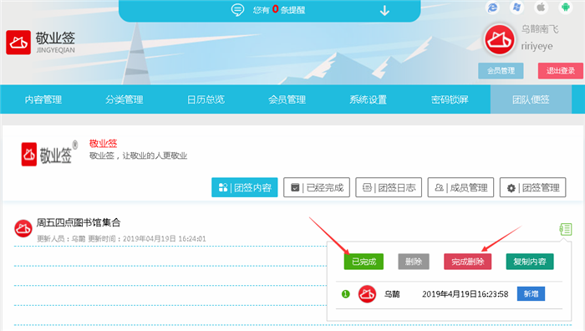Click the team logo 敬业签 image
This screenshot has height=331, width=585.
[x=49, y=154]
